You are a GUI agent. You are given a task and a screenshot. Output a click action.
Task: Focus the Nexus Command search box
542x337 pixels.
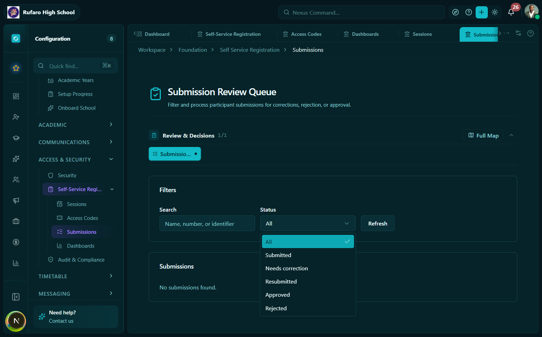[362, 13]
